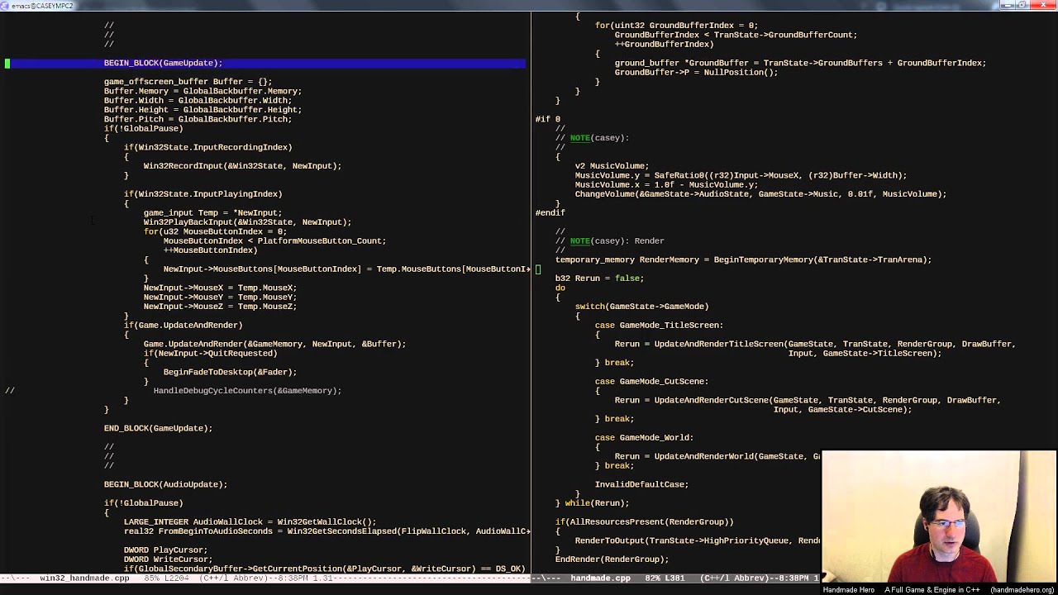1058x595 pixels.
Task: Click "GroundBuffer->P = NullPosition();" line
Action: [x=696, y=73]
